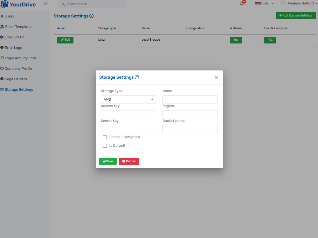Click the Login Activity Logs history icon
This screenshot has width=318, height=238.
(x=2, y=58)
